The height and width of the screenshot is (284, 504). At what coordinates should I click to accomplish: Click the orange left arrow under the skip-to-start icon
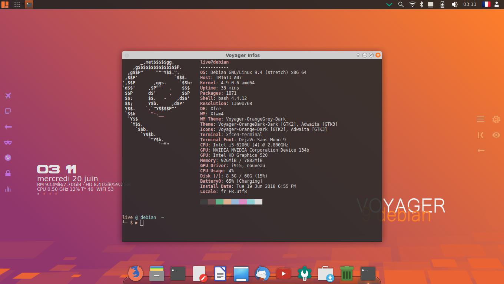pyautogui.click(x=481, y=151)
